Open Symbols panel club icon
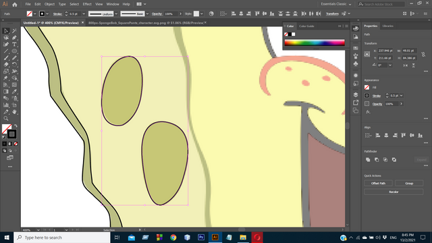 [x=356, y=64]
